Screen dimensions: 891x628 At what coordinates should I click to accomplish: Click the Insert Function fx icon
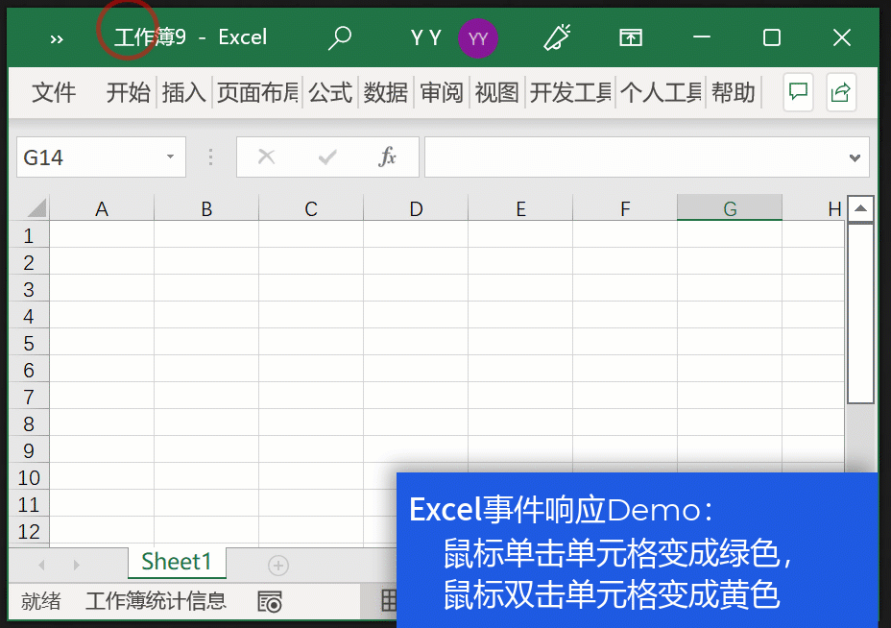pyautogui.click(x=388, y=157)
